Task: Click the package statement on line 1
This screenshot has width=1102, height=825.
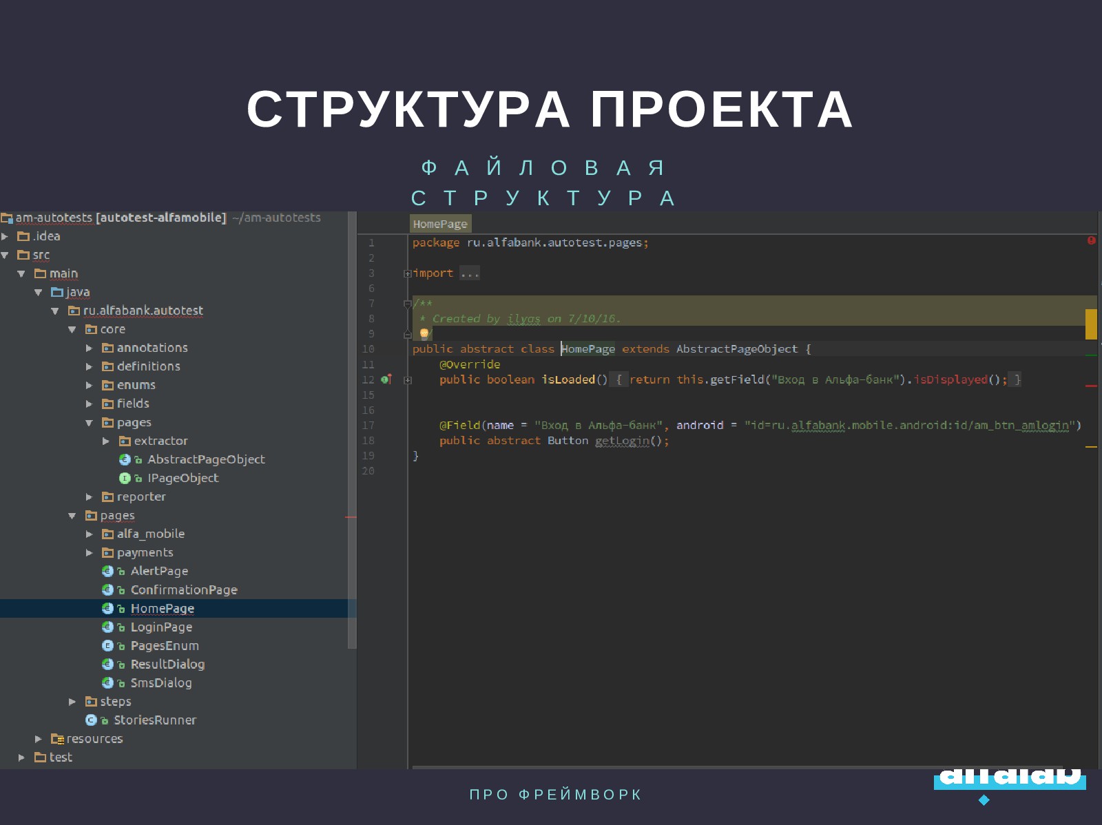Action: (530, 242)
